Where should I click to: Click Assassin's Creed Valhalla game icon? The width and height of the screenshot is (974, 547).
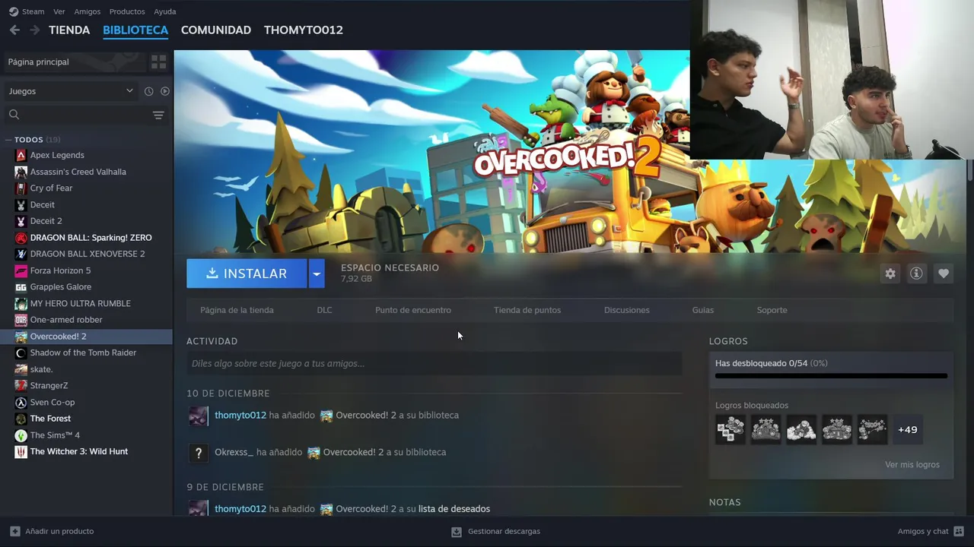[21, 172]
